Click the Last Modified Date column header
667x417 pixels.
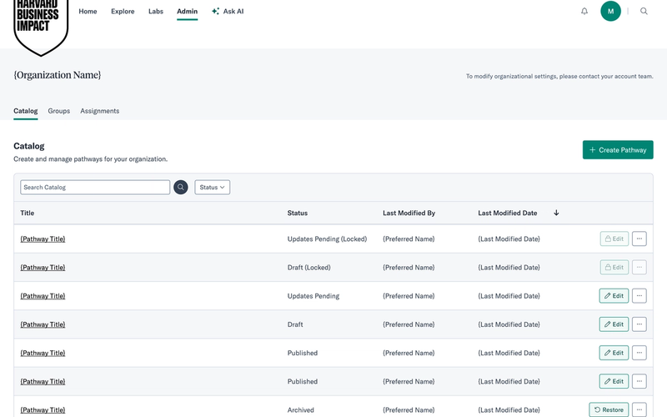508,213
